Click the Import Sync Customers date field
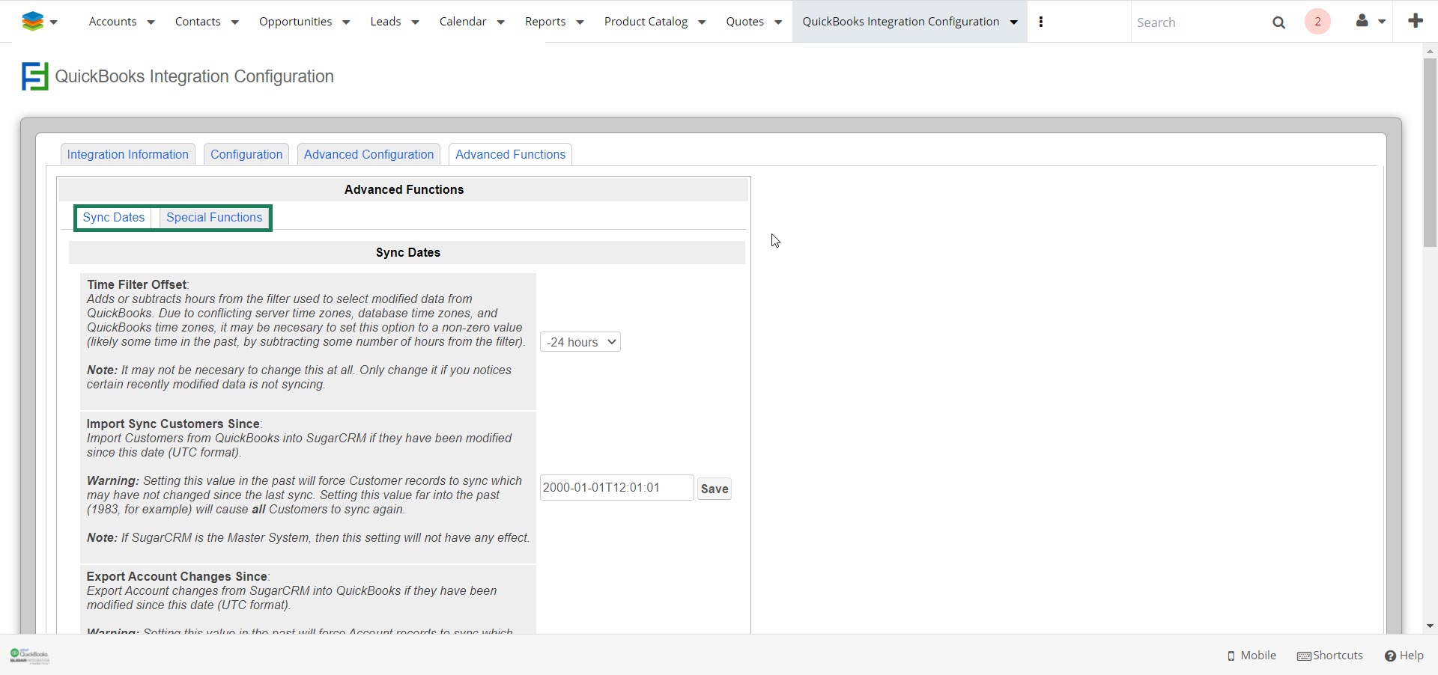Viewport: 1438px width, 675px height. click(616, 488)
